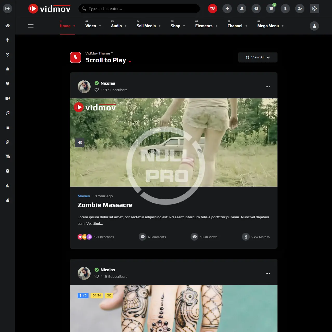
Task: Open the shopping cart icon
Action: [x=271, y=9]
